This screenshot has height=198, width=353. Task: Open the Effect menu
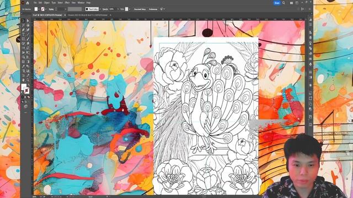(x=67, y=3)
